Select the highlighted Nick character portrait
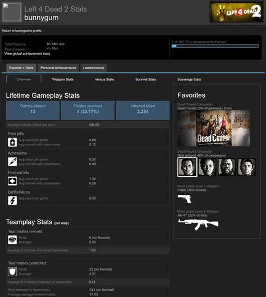This screenshot has width=266, height=297. pyautogui.click(x=187, y=167)
